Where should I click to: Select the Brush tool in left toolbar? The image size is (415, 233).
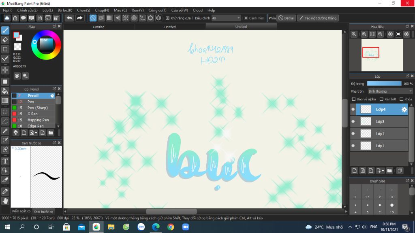tap(5, 30)
